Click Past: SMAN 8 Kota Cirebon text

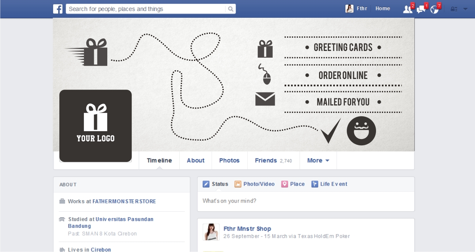click(x=103, y=234)
